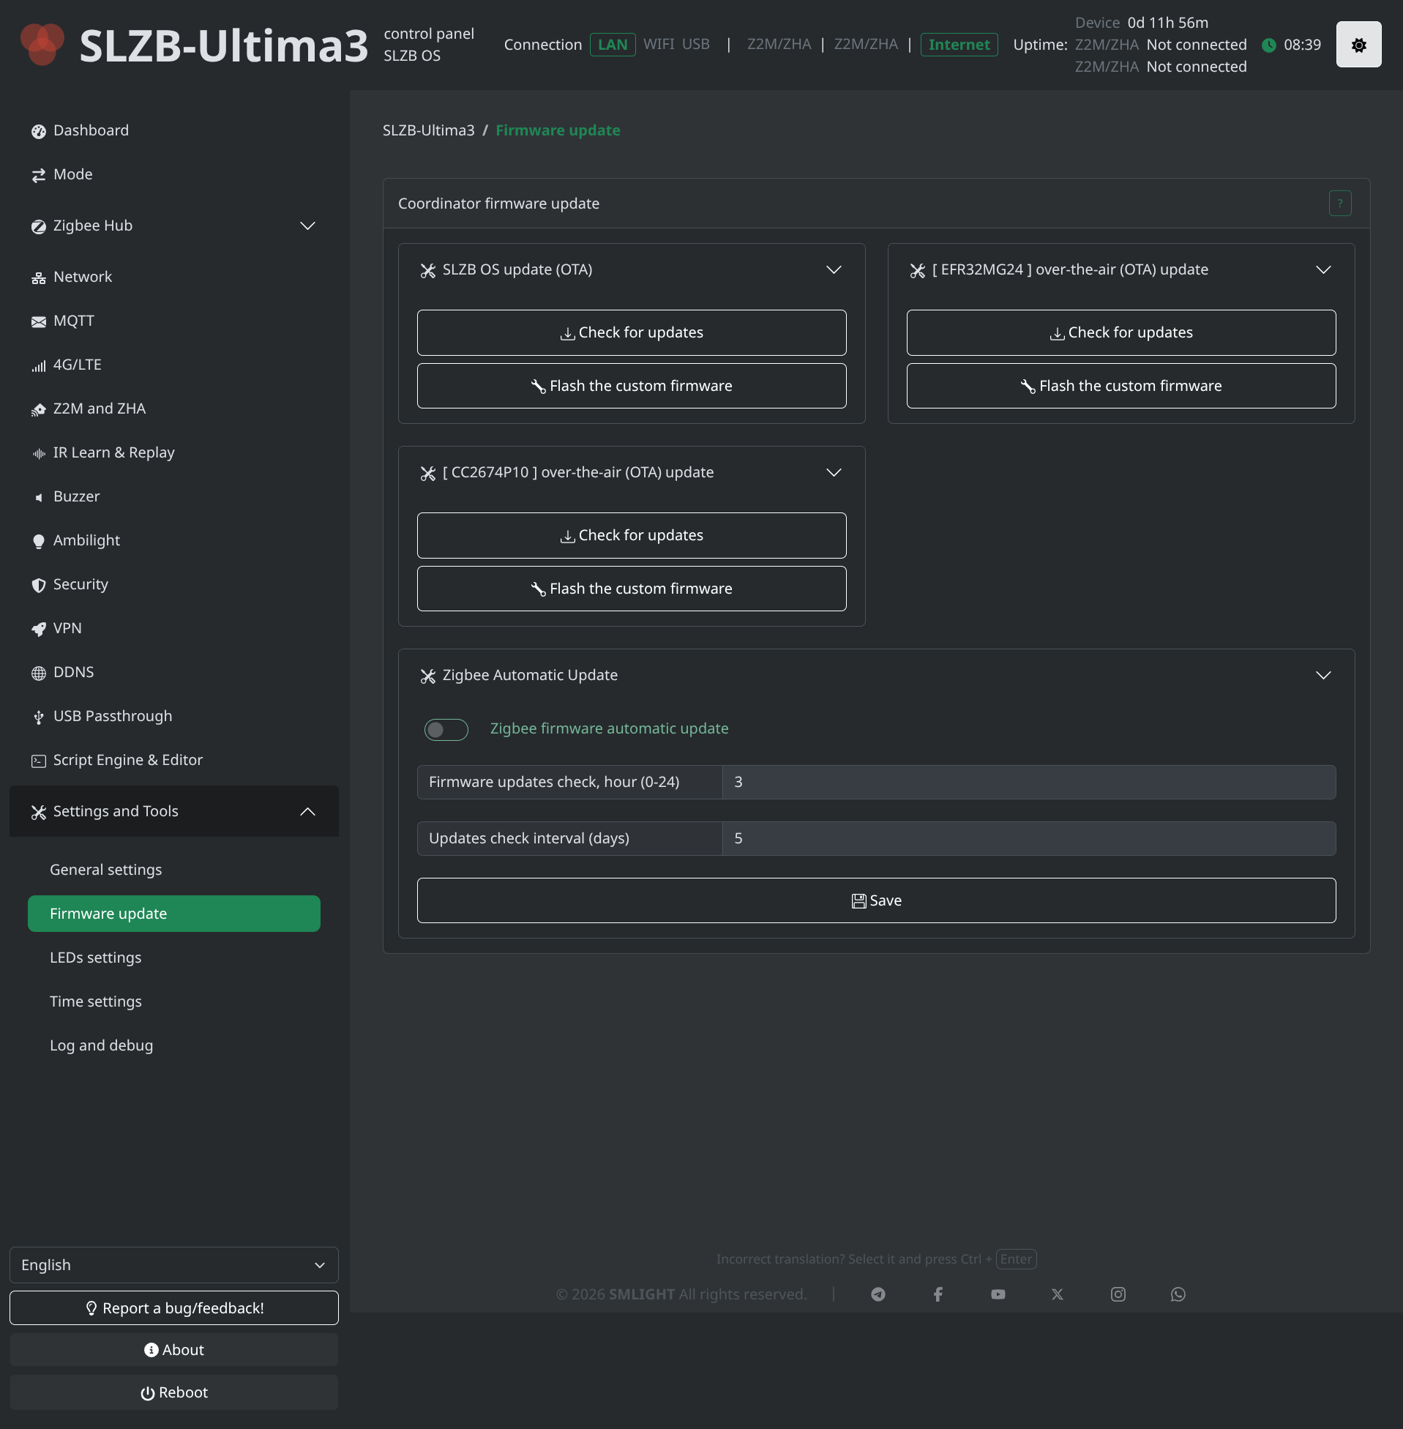This screenshot has height=1429, width=1403.
Task: Check for updates for EFR32MG24
Action: [x=1120, y=332]
